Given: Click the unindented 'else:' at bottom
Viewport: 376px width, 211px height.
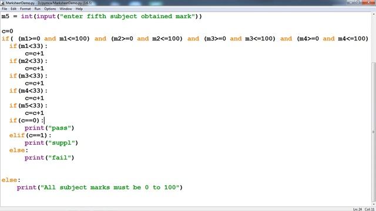Looking at the screenshot, I should coord(11,180).
